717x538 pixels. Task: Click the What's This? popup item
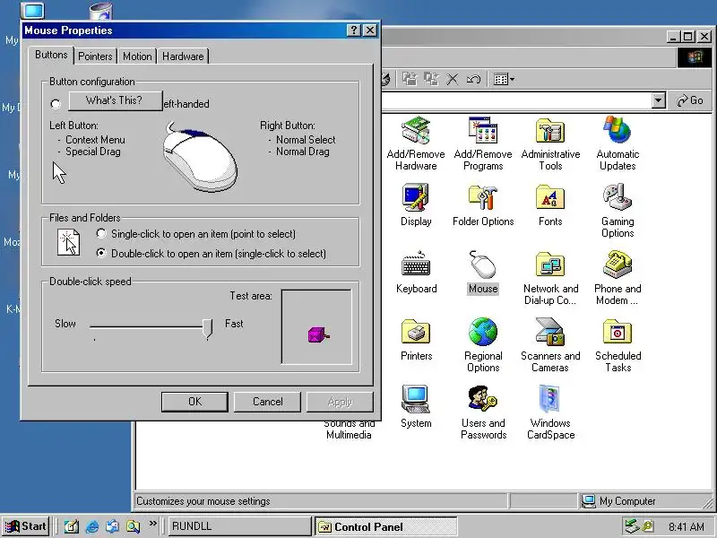tap(116, 100)
